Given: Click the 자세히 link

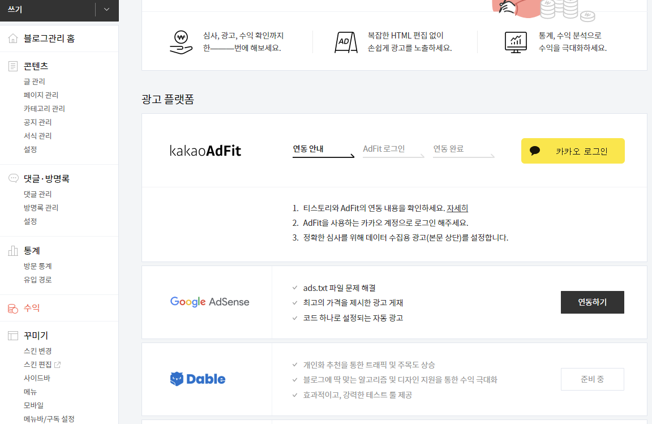Looking at the screenshot, I should 457,208.
